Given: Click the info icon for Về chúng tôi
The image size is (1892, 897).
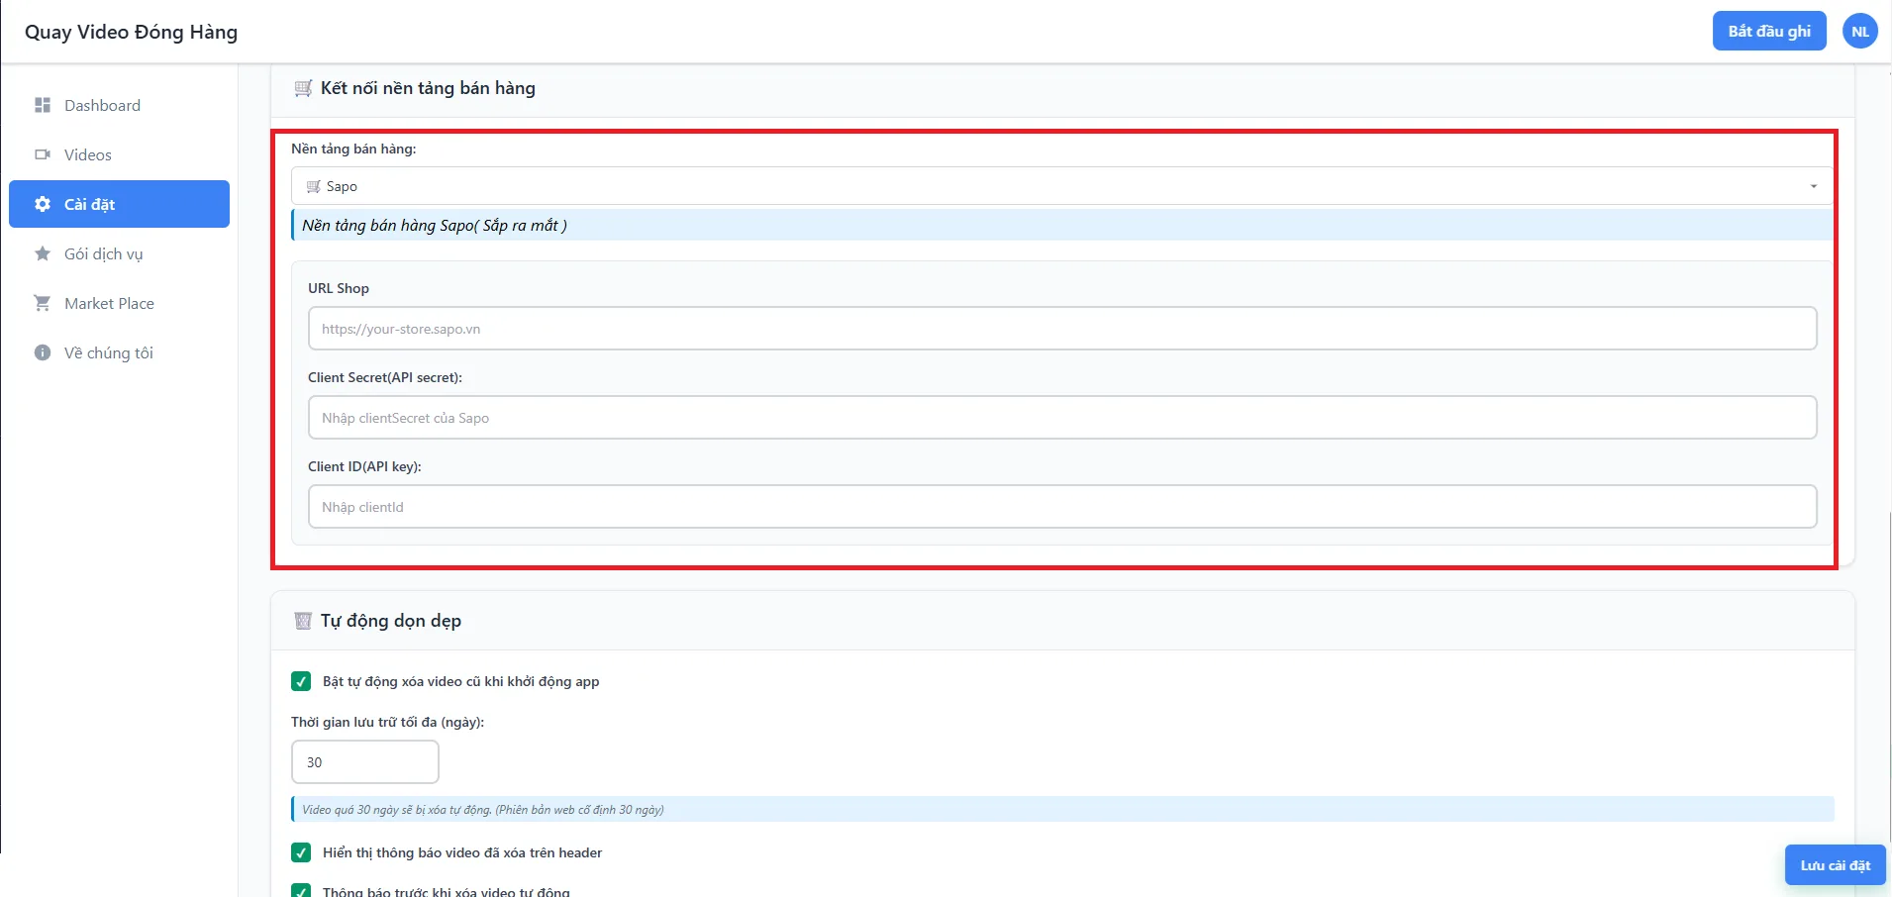Looking at the screenshot, I should pyautogui.click(x=43, y=352).
